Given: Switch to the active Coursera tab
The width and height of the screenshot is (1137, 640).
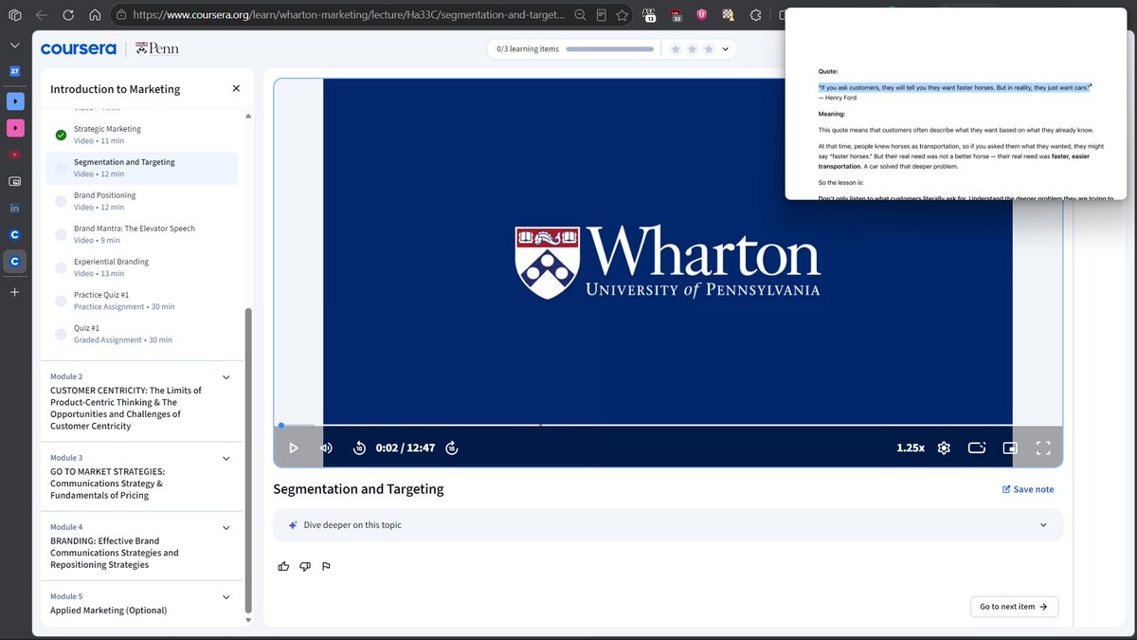Looking at the screenshot, I should pyautogui.click(x=14, y=261).
